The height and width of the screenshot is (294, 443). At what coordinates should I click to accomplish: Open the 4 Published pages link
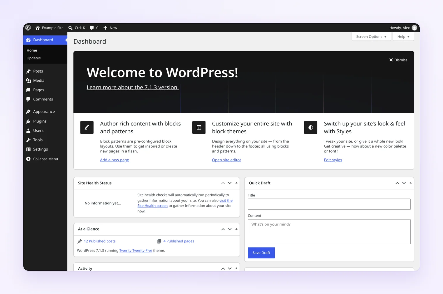(x=179, y=241)
